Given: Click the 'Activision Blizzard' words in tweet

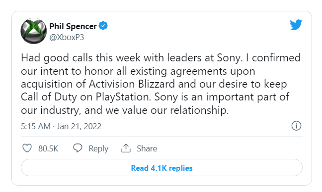Looking at the screenshot, I should coord(132,84).
